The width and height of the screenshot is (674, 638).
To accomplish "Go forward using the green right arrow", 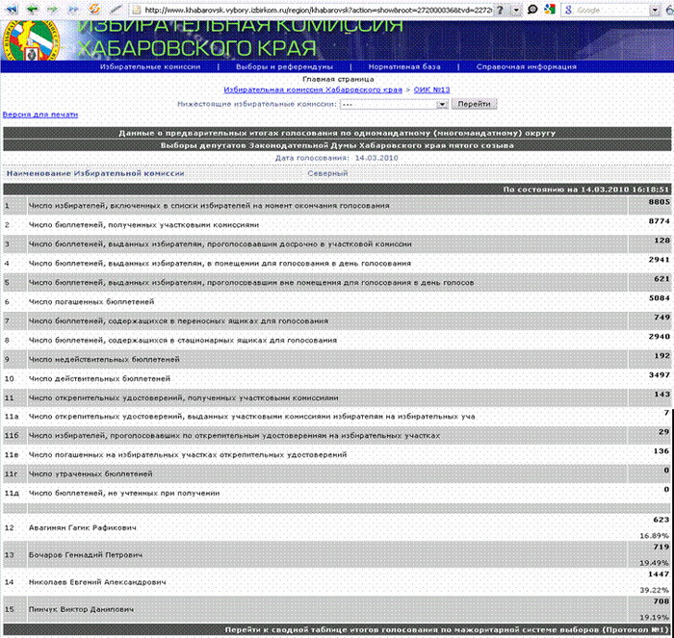I will pyautogui.click(x=53, y=8).
